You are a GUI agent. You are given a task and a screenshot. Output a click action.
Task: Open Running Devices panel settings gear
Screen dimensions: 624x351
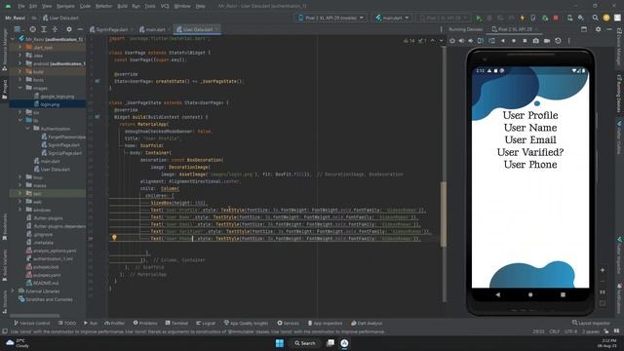tap(598, 29)
